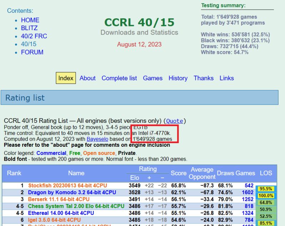Click the Draws: 732'715 statistic line
This screenshot has height=226, width=285.
point(230,46)
